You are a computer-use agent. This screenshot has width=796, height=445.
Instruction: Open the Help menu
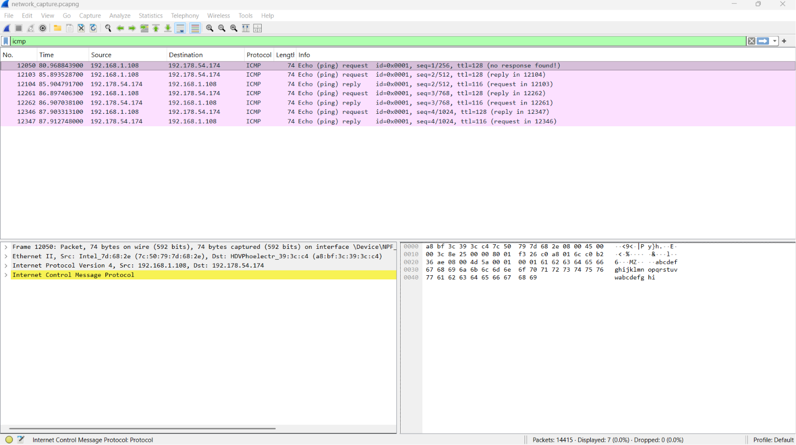pos(267,16)
